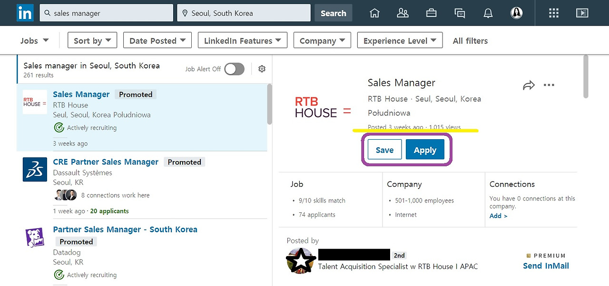
Task: Open the Experience Level filter
Action: (400, 40)
